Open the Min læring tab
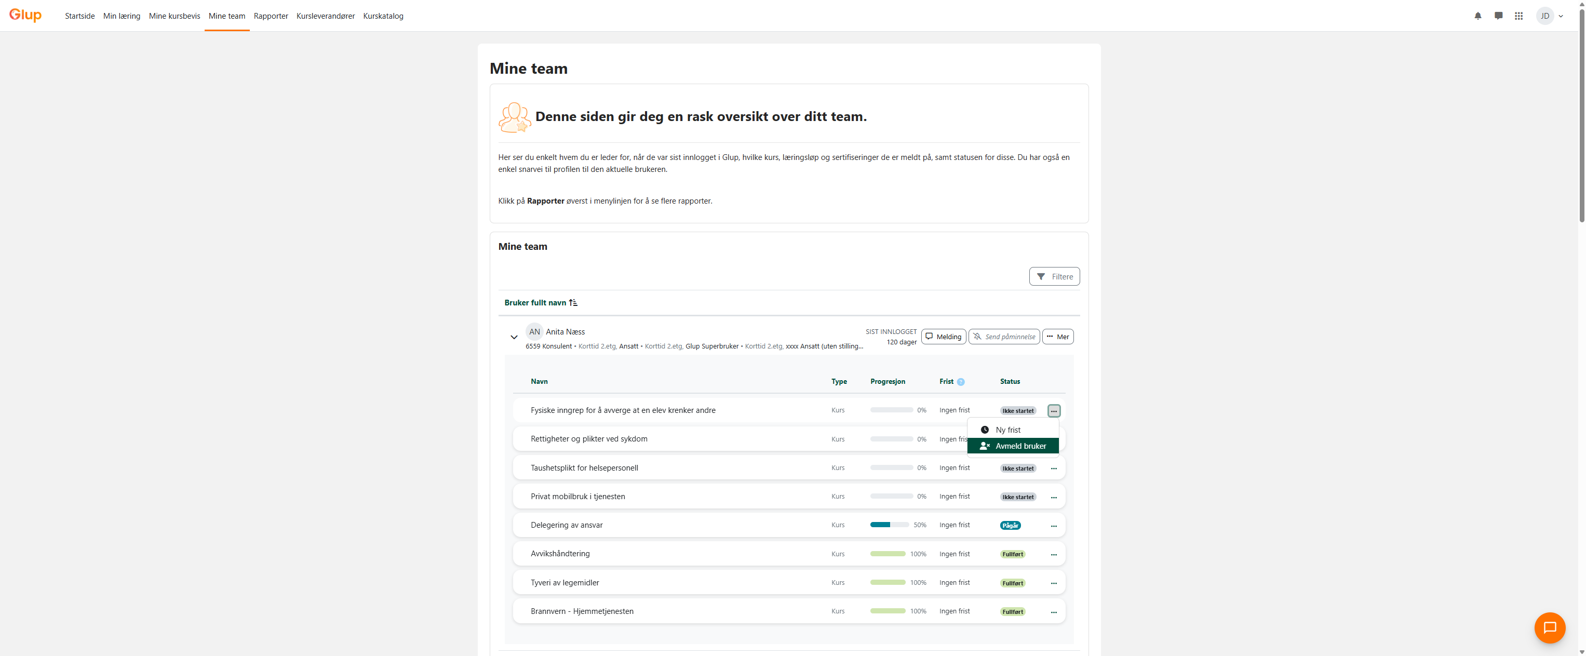Viewport: 1586px width, 656px height. click(122, 16)
